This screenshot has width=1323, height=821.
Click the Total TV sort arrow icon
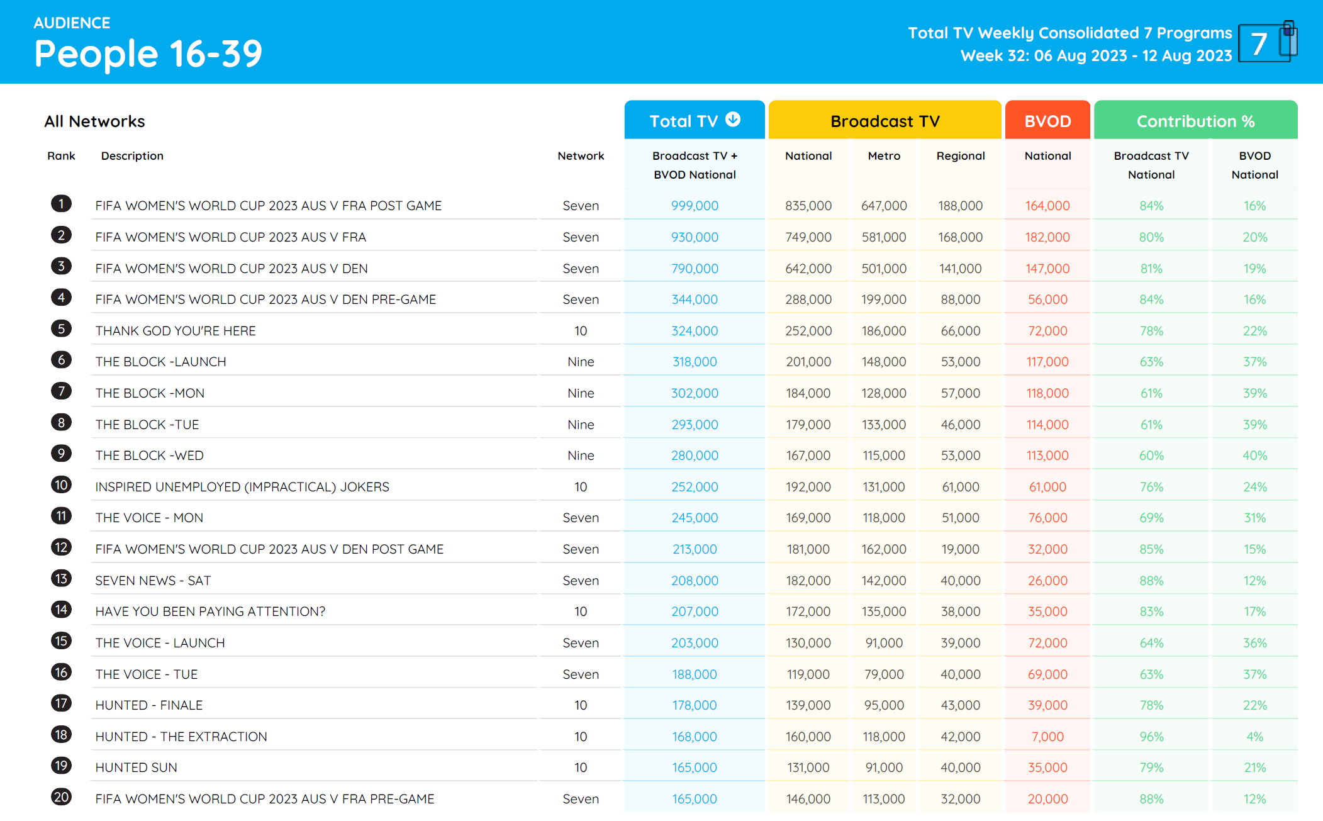pos(733,120)
